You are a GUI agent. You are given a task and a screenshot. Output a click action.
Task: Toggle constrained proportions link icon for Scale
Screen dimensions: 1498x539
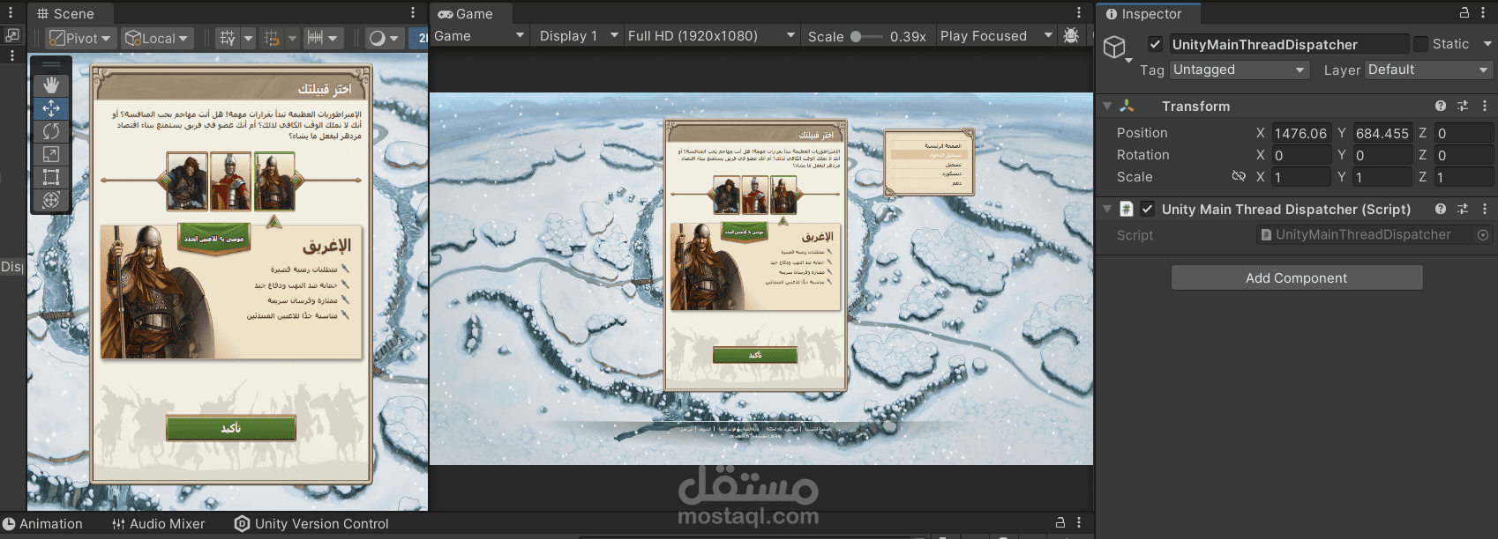(1239, 176)
